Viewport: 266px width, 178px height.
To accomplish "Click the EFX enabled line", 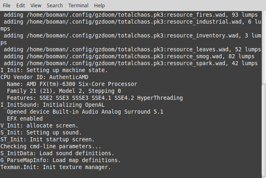I will (x=25, y=119).
